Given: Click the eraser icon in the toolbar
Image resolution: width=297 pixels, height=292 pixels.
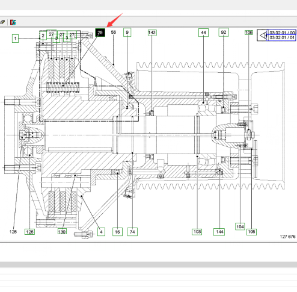Looking at the screenshot, I should tap(2, 22).
